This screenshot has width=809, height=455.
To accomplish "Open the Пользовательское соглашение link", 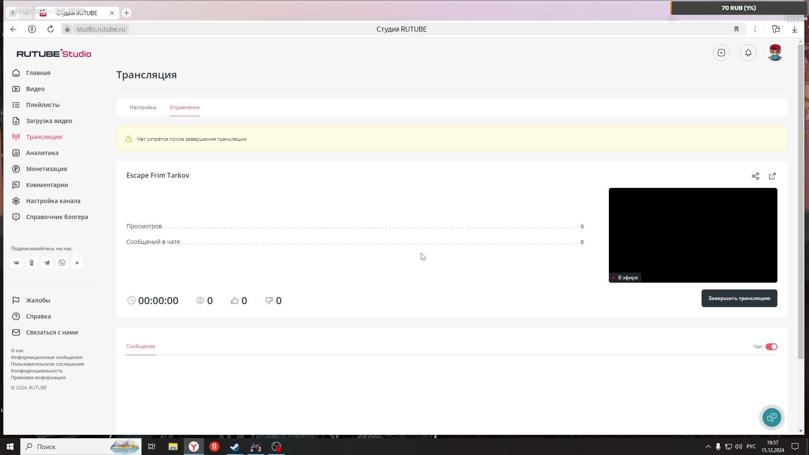I will pyautogui.click(x=48, y=364).
